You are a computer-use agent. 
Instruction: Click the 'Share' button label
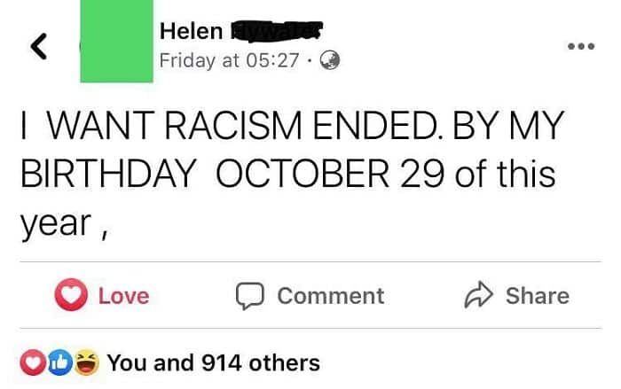point(538,296)
